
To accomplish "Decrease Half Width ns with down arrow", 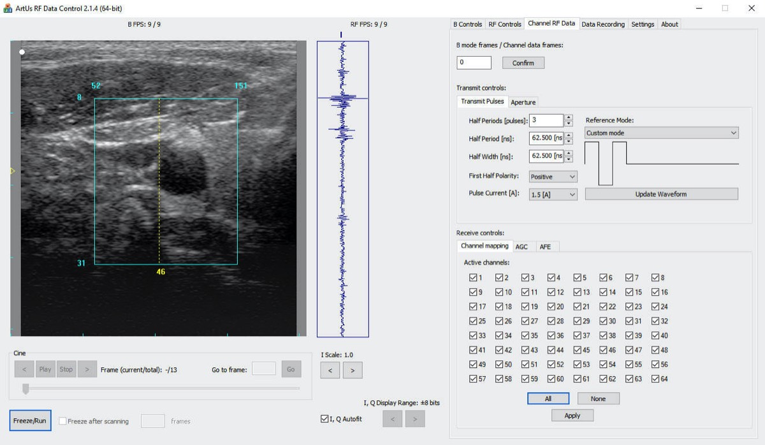I will (x=569, y=159).
